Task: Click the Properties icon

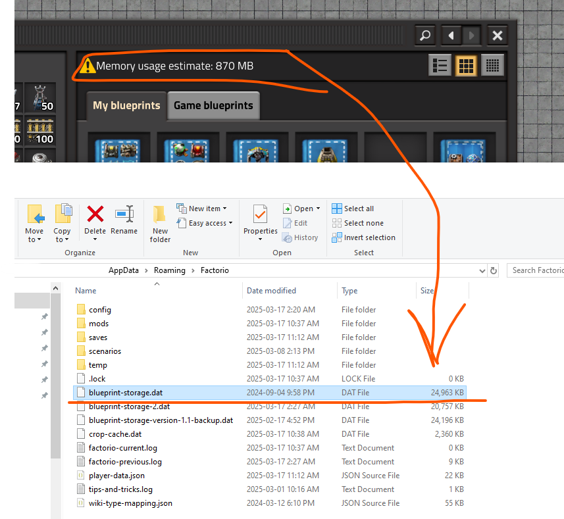Action: tap(261, 214)
